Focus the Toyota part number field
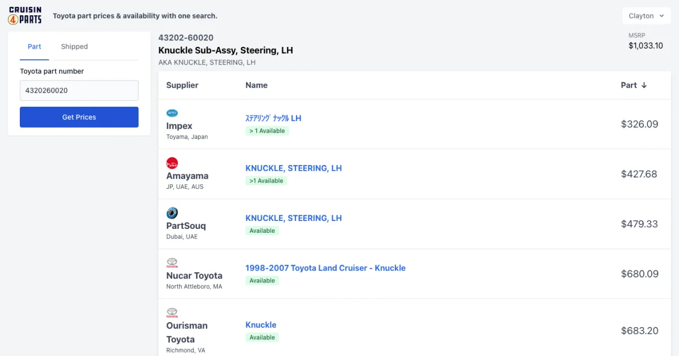Screen dimensions: 679x356 pyautogui.click(x=79, y=90)
